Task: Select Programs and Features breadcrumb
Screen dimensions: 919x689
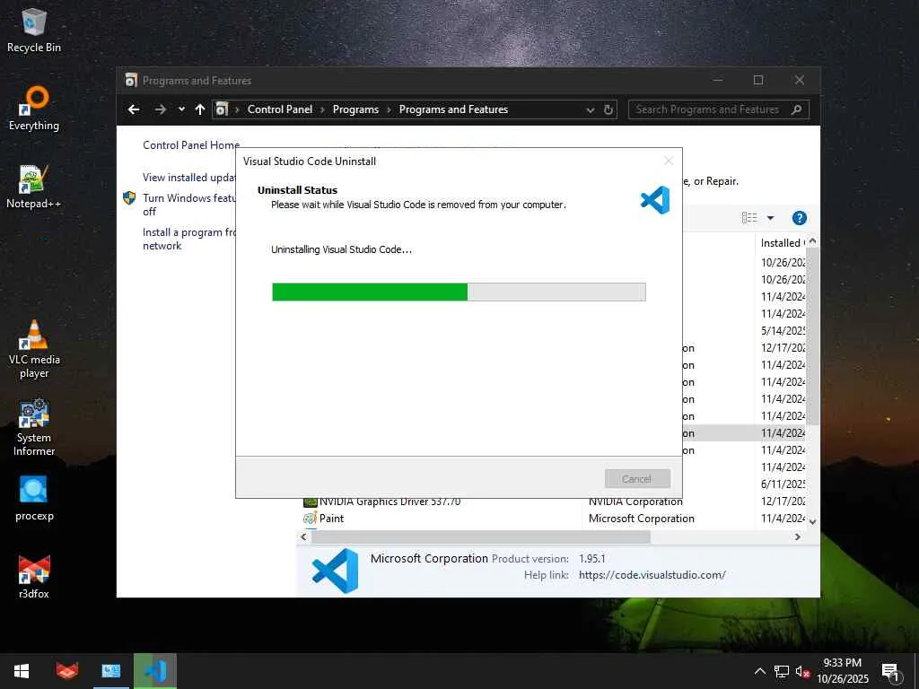Action: 453,109
